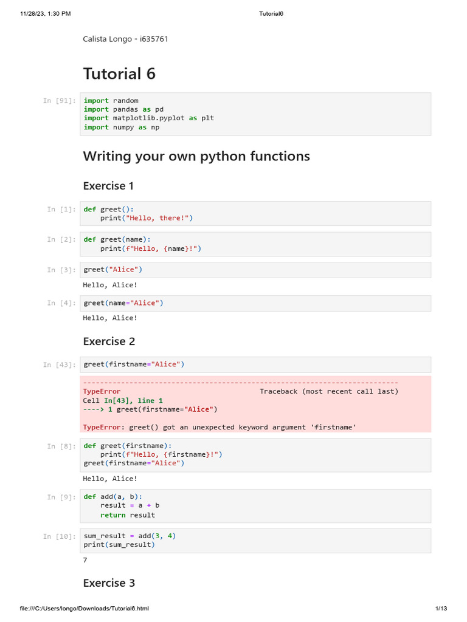467x622 pixels.
Task: Jump to the "Exercise 3" heading
Action: [109, 583]
